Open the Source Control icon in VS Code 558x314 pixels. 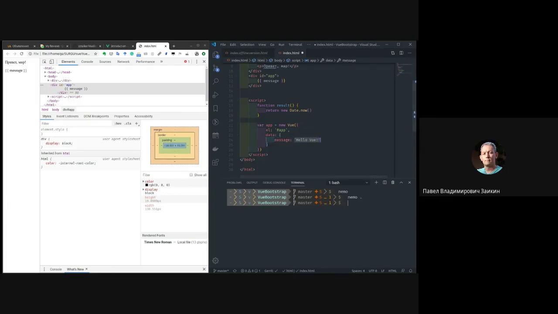pyautogui.click(x=215, y=68)
